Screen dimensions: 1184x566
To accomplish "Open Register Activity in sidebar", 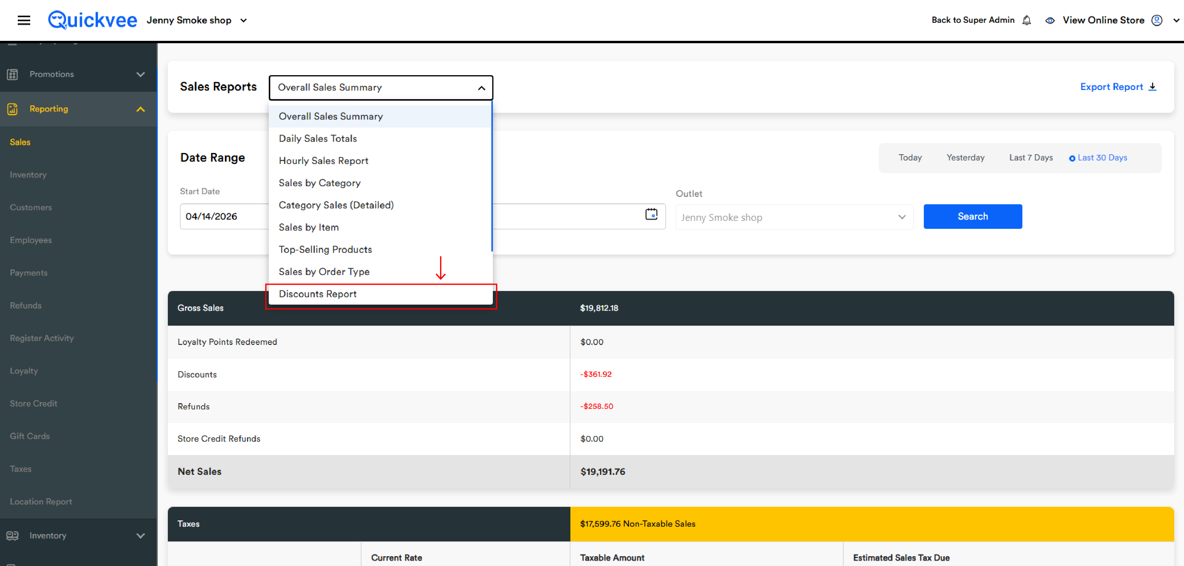I will (x=42, y=338).
